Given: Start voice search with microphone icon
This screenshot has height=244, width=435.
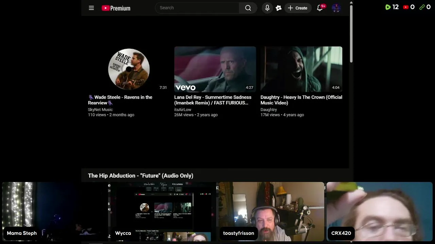Looking at the screenshot, I should coord(267,8).
